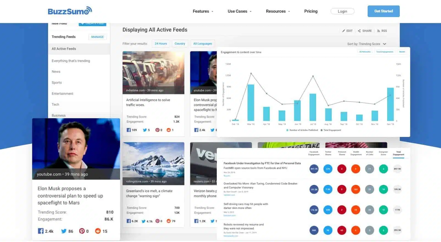Click Twitter icon showing 4.1k shares
This screenshot has width=441, height=242.
click(x=143, y=221)
